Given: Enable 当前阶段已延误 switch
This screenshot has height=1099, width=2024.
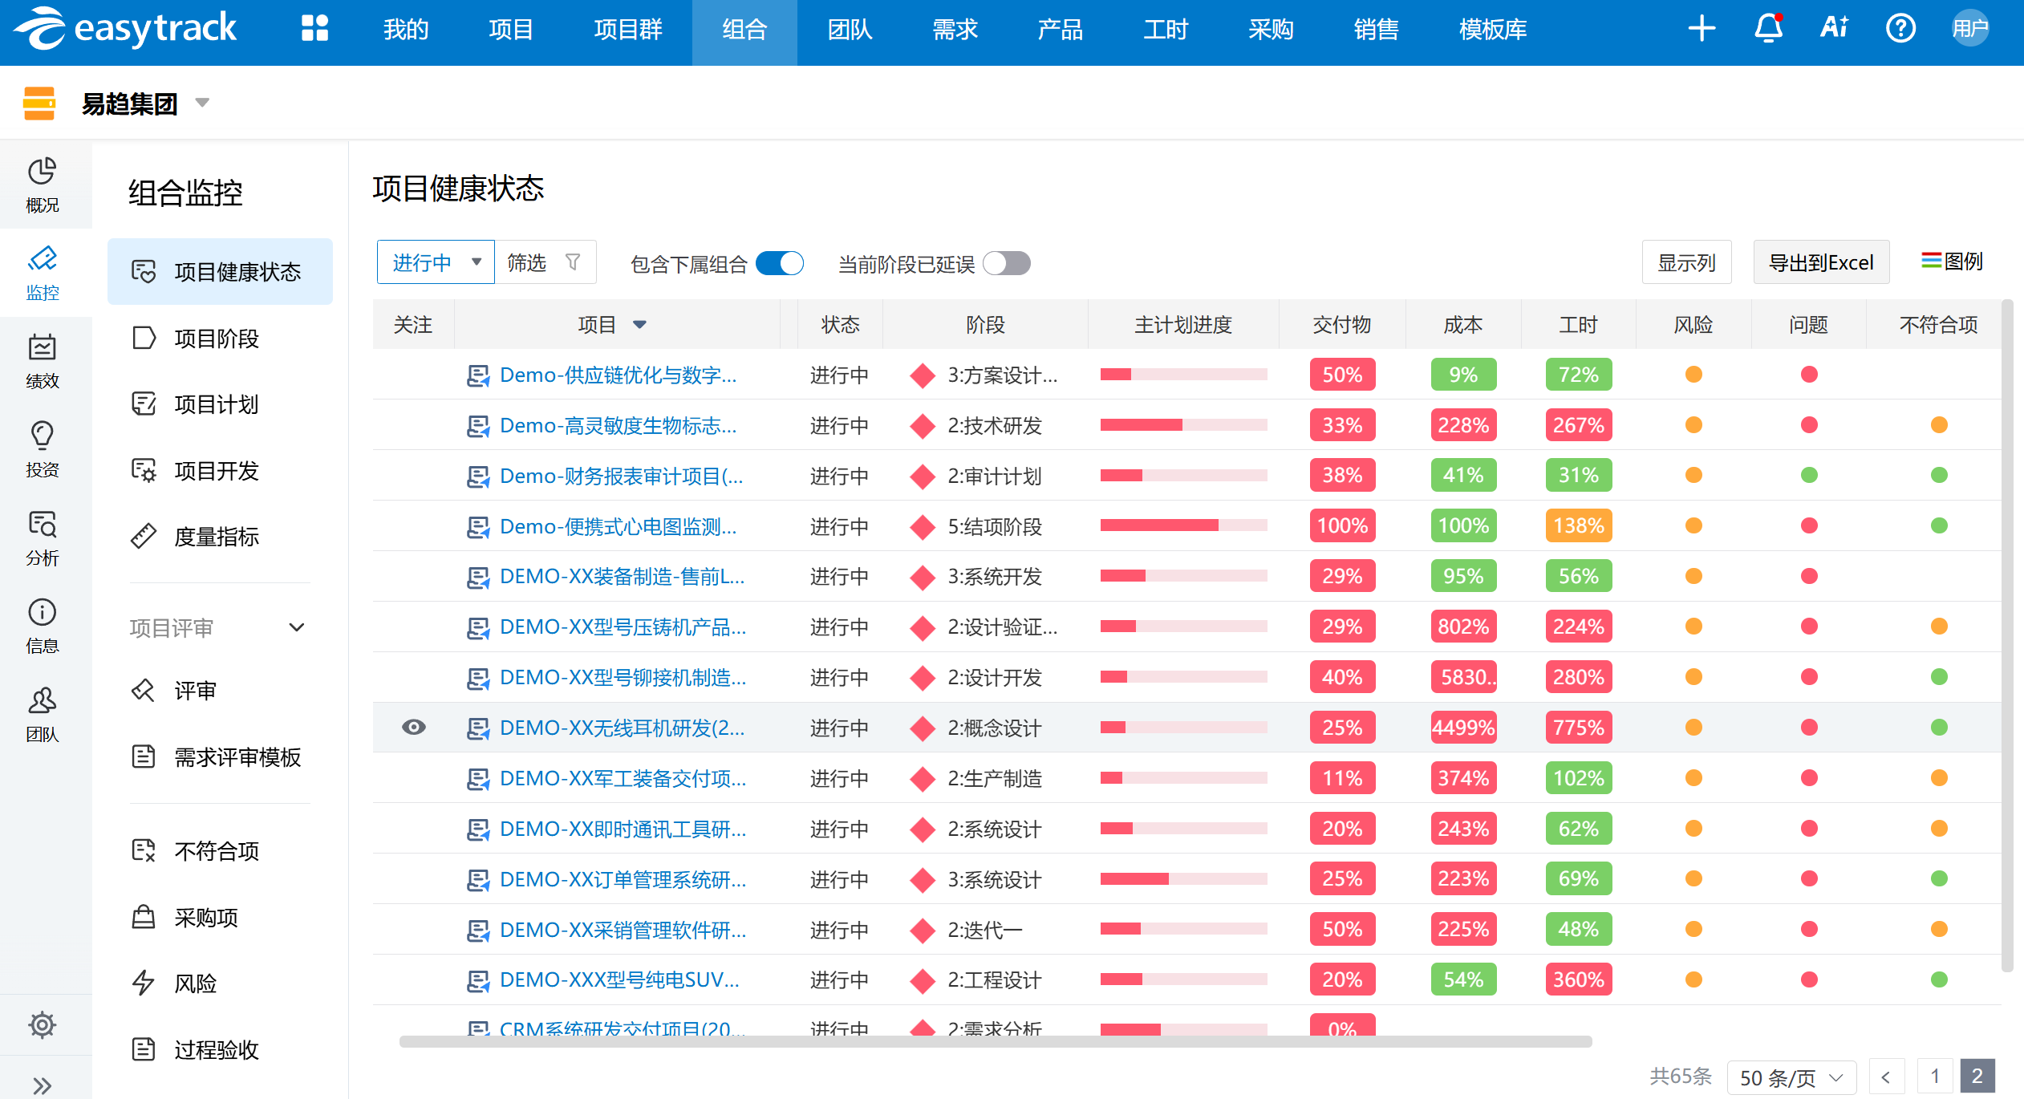Looking at the screenshot, I should tap(1007, 263).
